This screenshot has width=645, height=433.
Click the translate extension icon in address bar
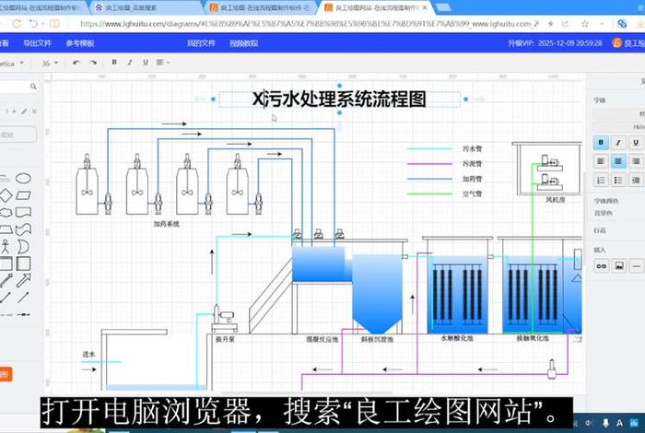point(622,24)
